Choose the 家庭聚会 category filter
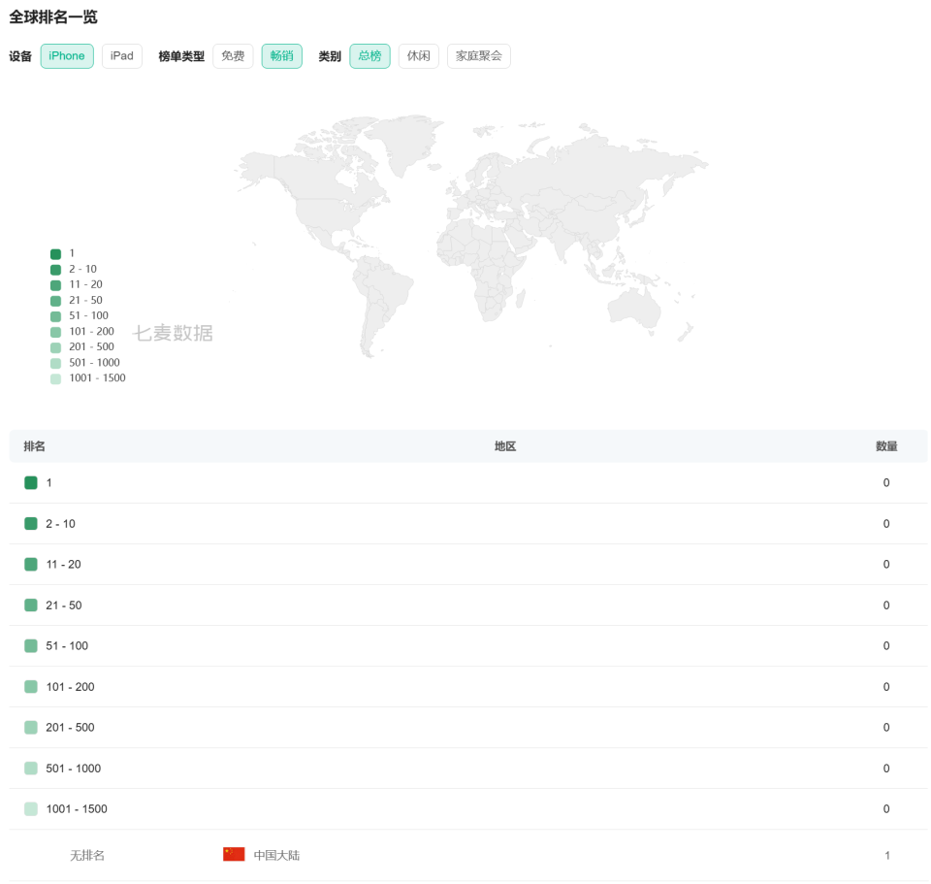The height and width of the screenshot is (884, 931). [478, 56]
